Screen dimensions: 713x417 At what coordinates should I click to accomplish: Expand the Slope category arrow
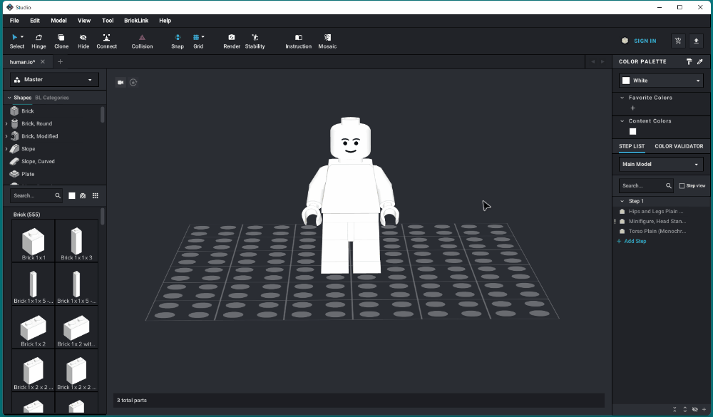click(x=6, y=149)
